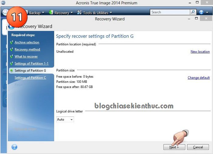Click the New location link
This screenshot has width=213, height=154.
200,52
